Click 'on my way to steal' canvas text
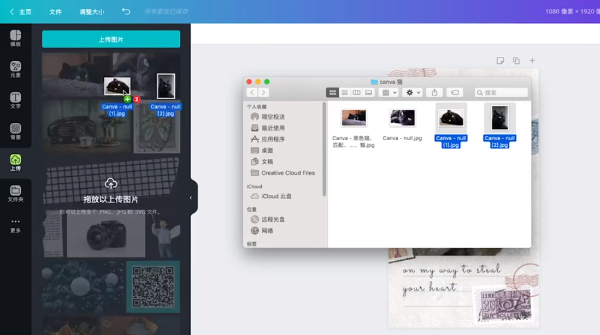The height and width of the screenshot is (335, 600). point(451,270)
